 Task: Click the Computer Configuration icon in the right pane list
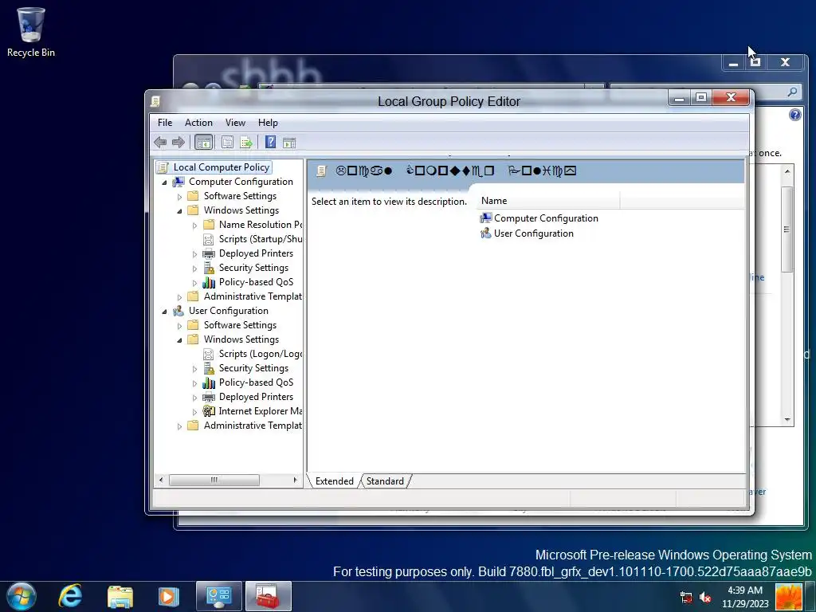click(486, 218)
